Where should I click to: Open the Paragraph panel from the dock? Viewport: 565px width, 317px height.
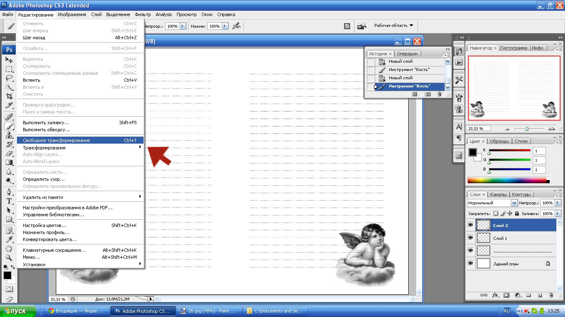click(459, 138)
